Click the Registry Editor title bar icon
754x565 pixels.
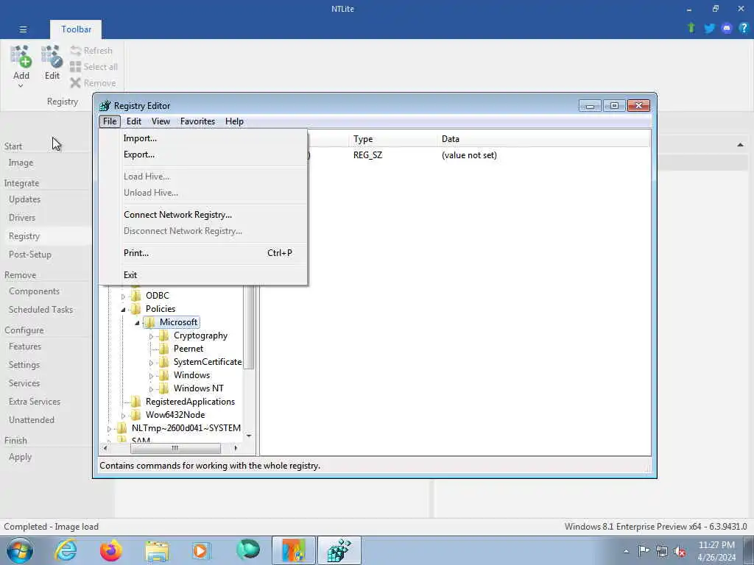coord(105,106)
